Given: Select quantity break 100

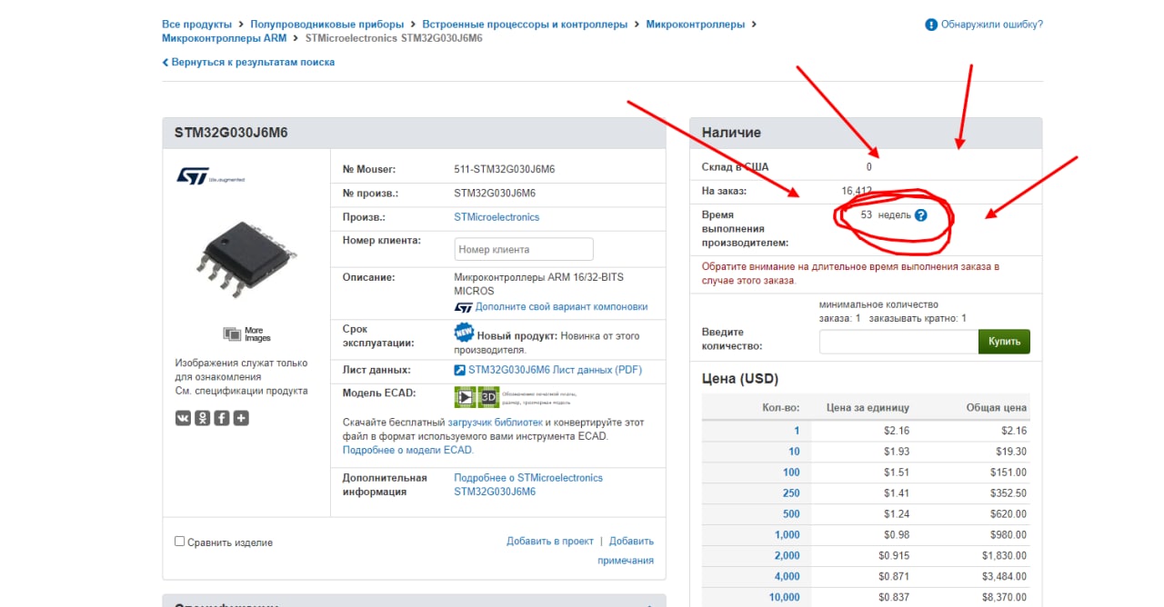Looking at the screenshot, I should coord(791,473).
